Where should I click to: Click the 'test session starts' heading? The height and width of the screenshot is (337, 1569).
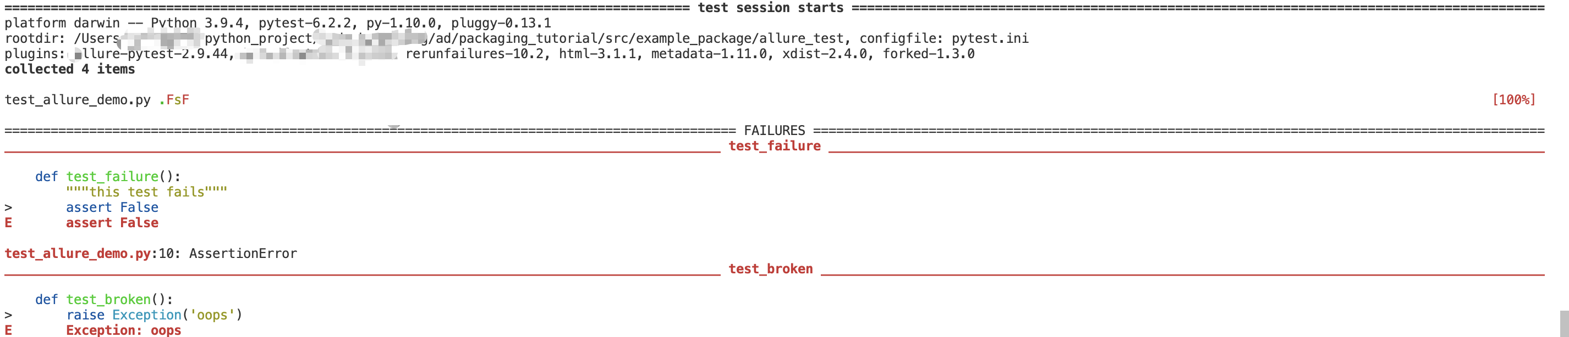click(771, 7)
